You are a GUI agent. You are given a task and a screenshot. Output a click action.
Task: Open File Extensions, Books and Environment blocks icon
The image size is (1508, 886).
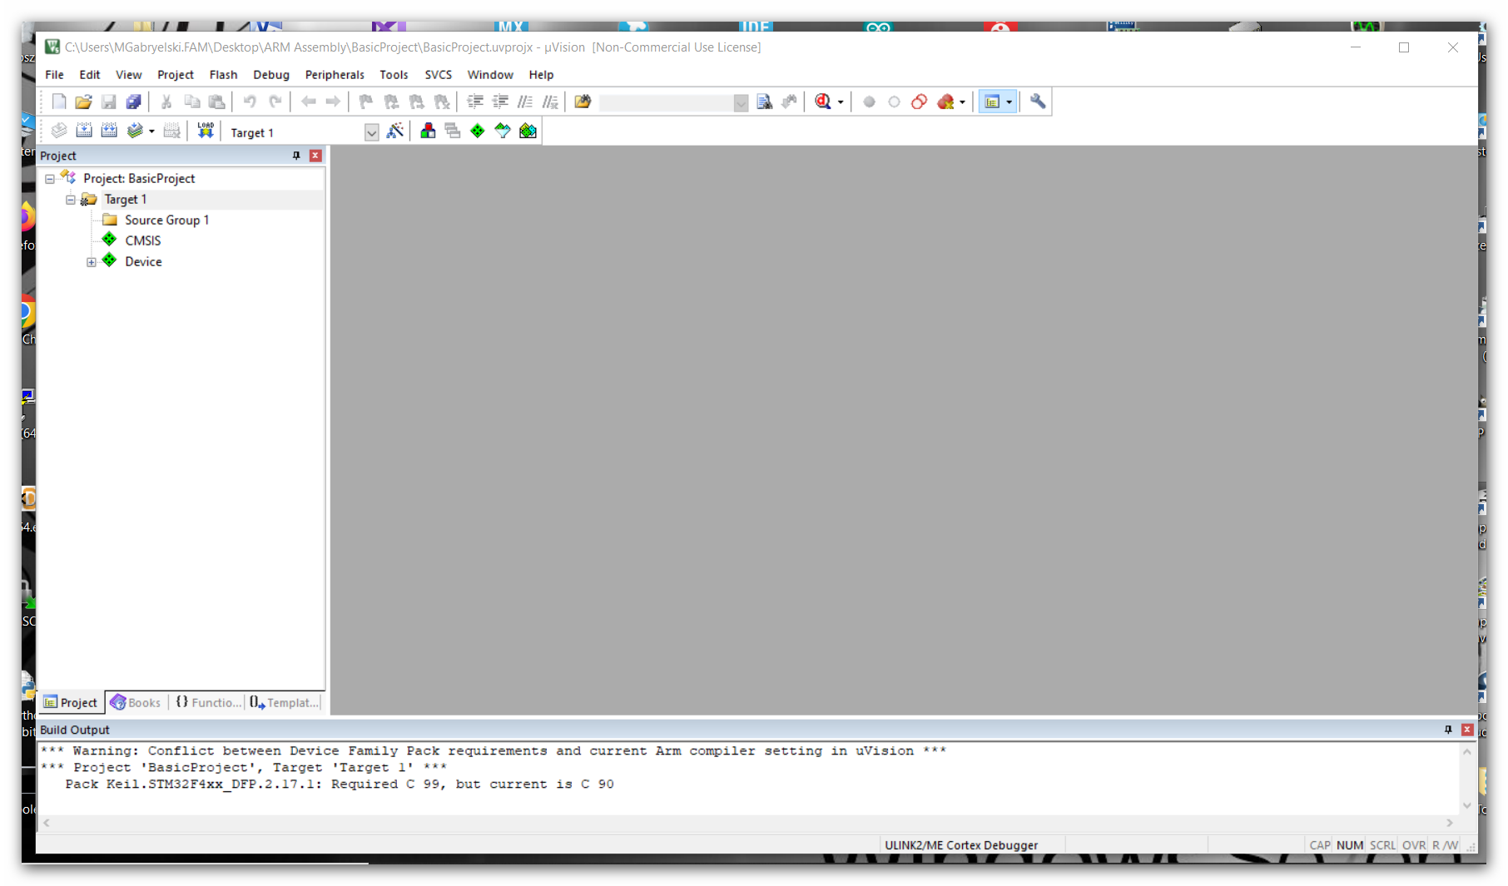(428, 131)
